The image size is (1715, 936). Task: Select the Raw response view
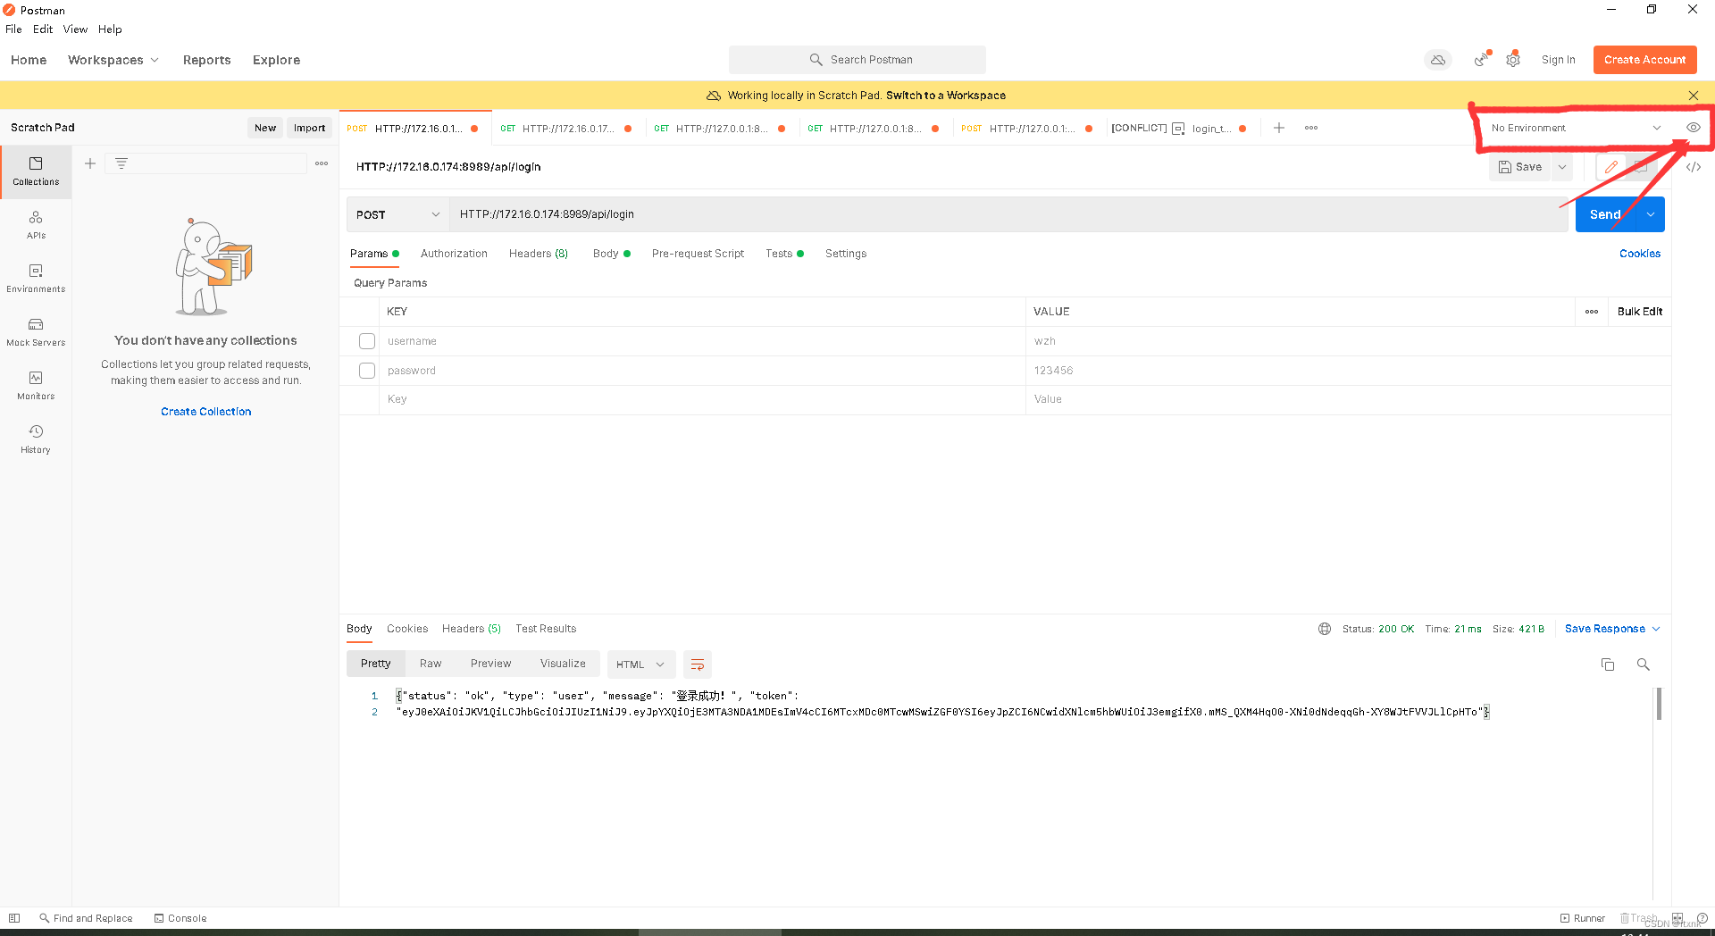click(431, 664)
